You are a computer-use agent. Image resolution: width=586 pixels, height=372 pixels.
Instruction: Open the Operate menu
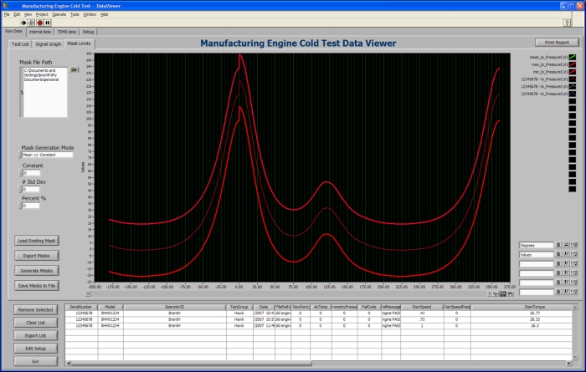[x=59, y=14]
